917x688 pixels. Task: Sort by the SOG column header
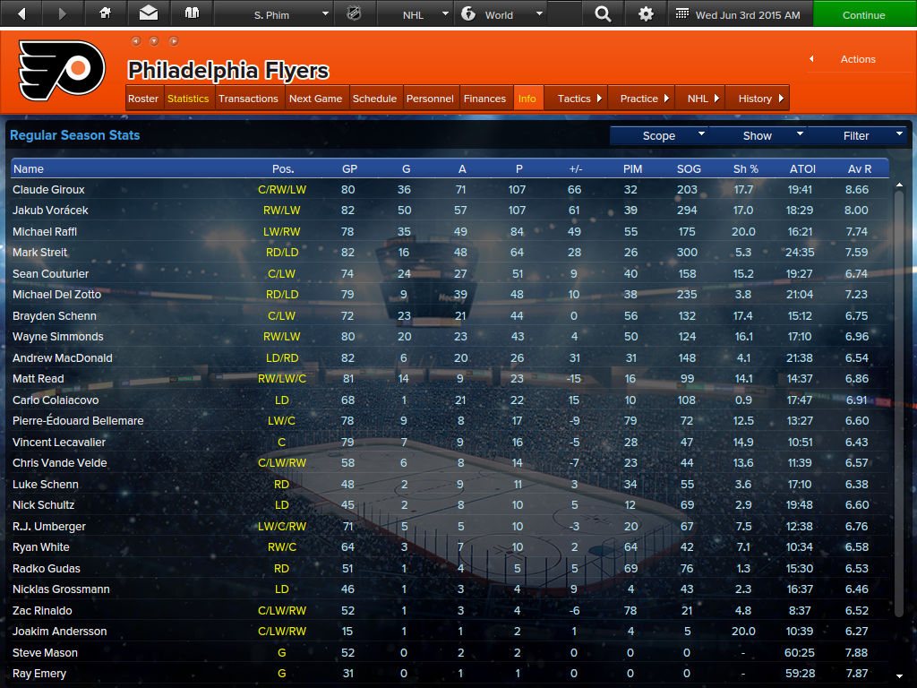pyautogui.click(x=689, y=169)
